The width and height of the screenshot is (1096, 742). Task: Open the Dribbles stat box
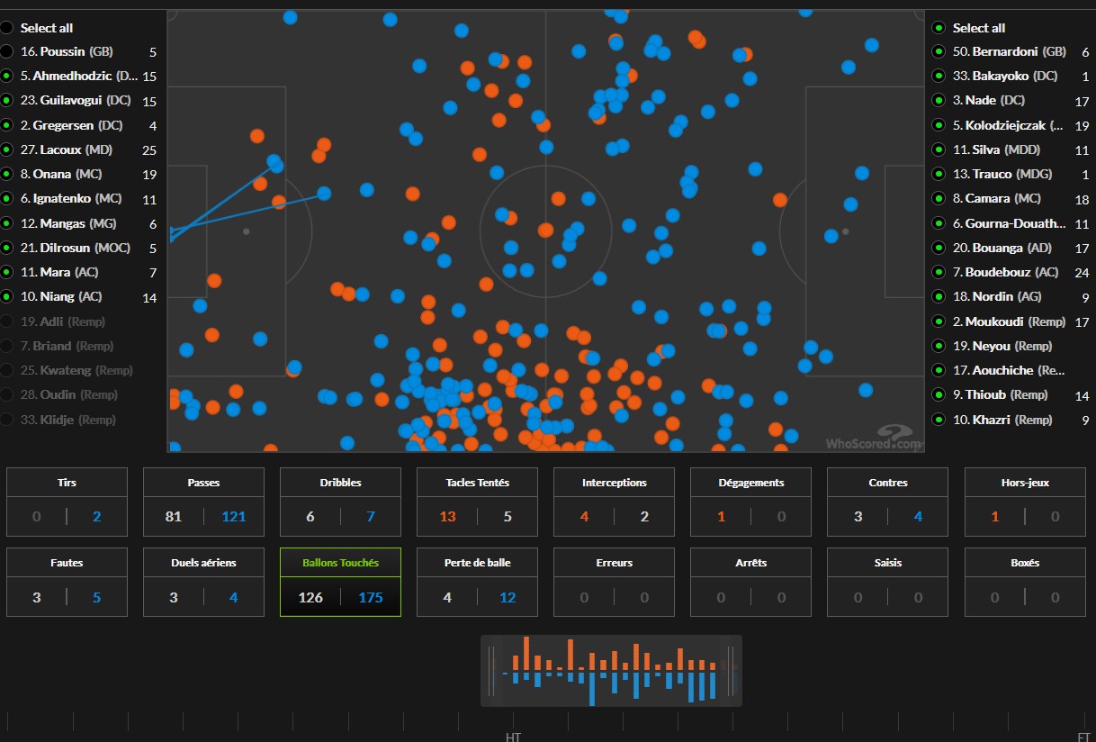340,502
